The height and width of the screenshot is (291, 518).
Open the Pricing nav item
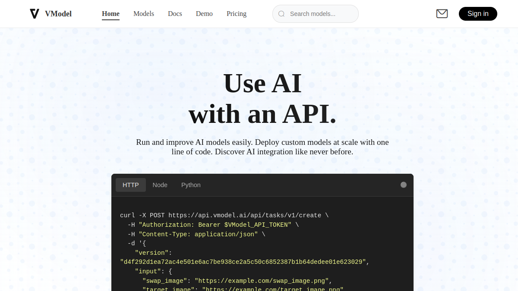[x=237, y=14]
